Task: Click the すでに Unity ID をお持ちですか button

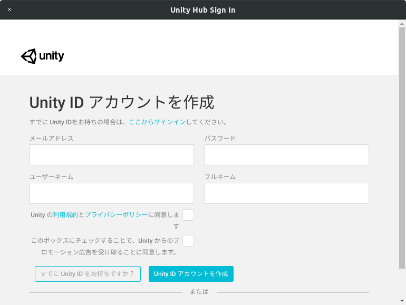Action: tap(88, 274)
